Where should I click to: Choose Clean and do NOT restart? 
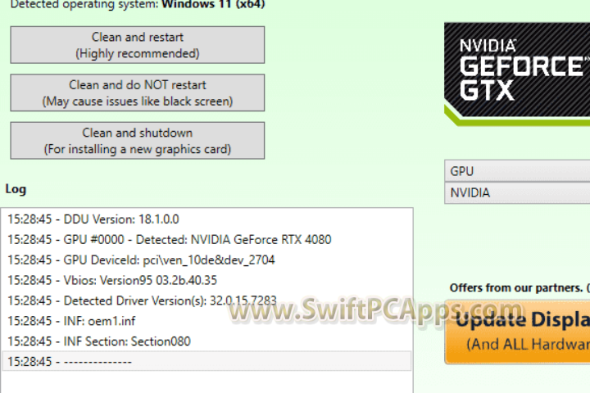point(138,93)
